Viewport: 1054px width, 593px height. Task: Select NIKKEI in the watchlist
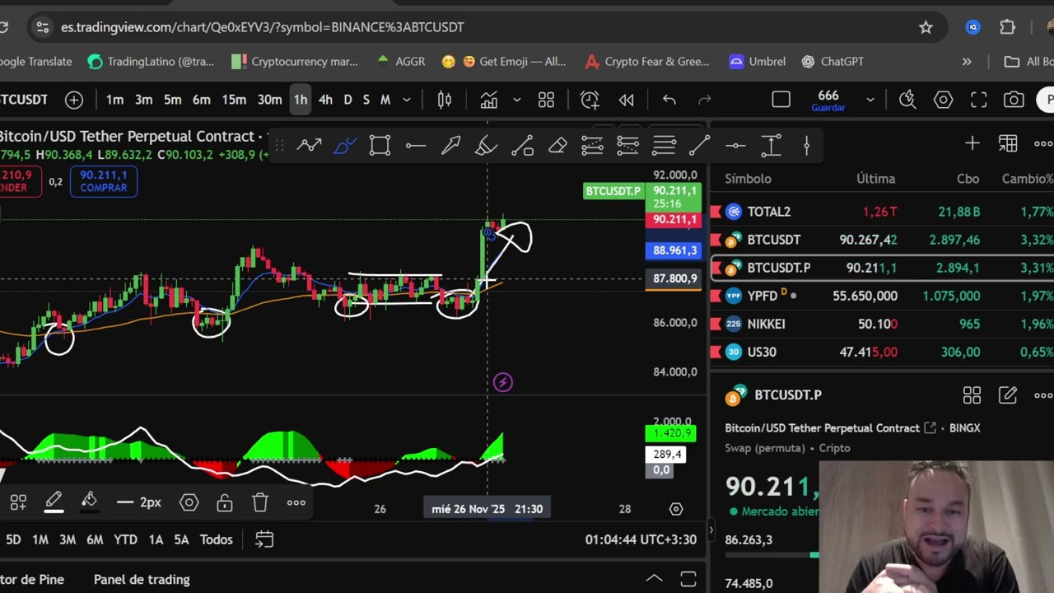pyautogui.click(x=882, y=324)
